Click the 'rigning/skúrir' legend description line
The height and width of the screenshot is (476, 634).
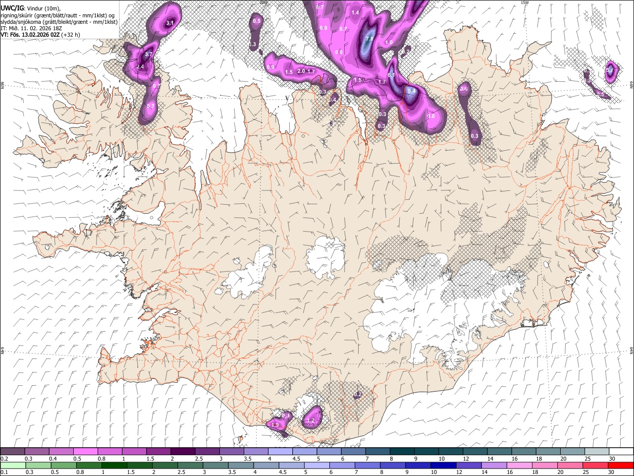pos(57,15)
